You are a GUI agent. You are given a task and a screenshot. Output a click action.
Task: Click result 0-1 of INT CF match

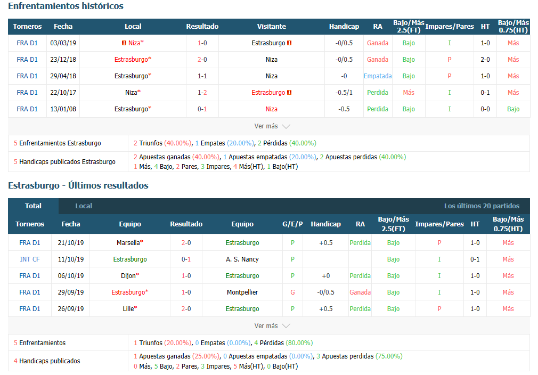pos(186,259)
